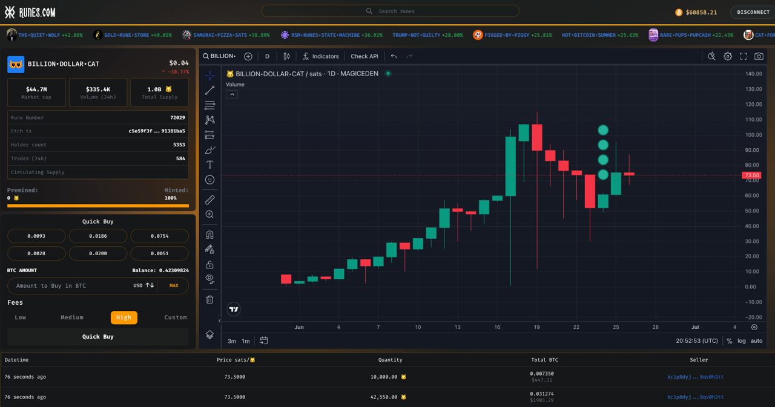The height and width of the screenshot is (407, 775).
Task: Select the ruler measure tool
Action: (209, 200)
